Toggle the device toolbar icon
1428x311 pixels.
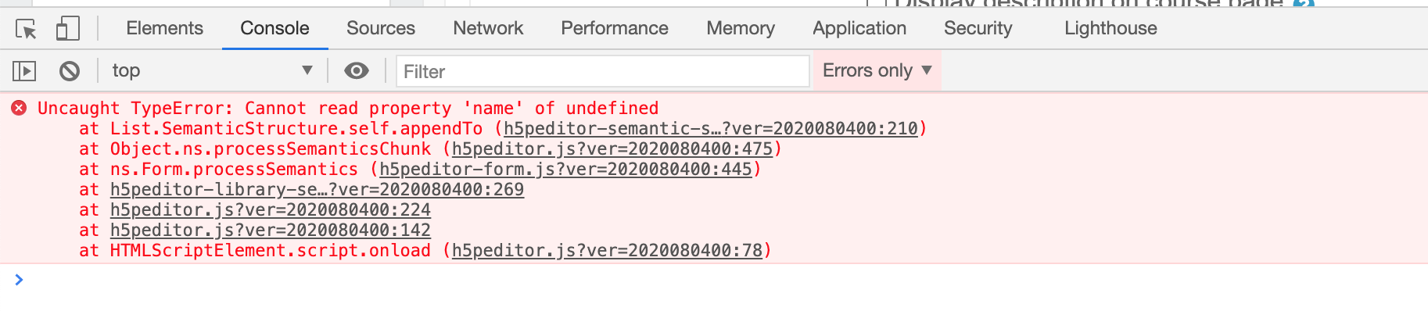click(x=68, y=29)
